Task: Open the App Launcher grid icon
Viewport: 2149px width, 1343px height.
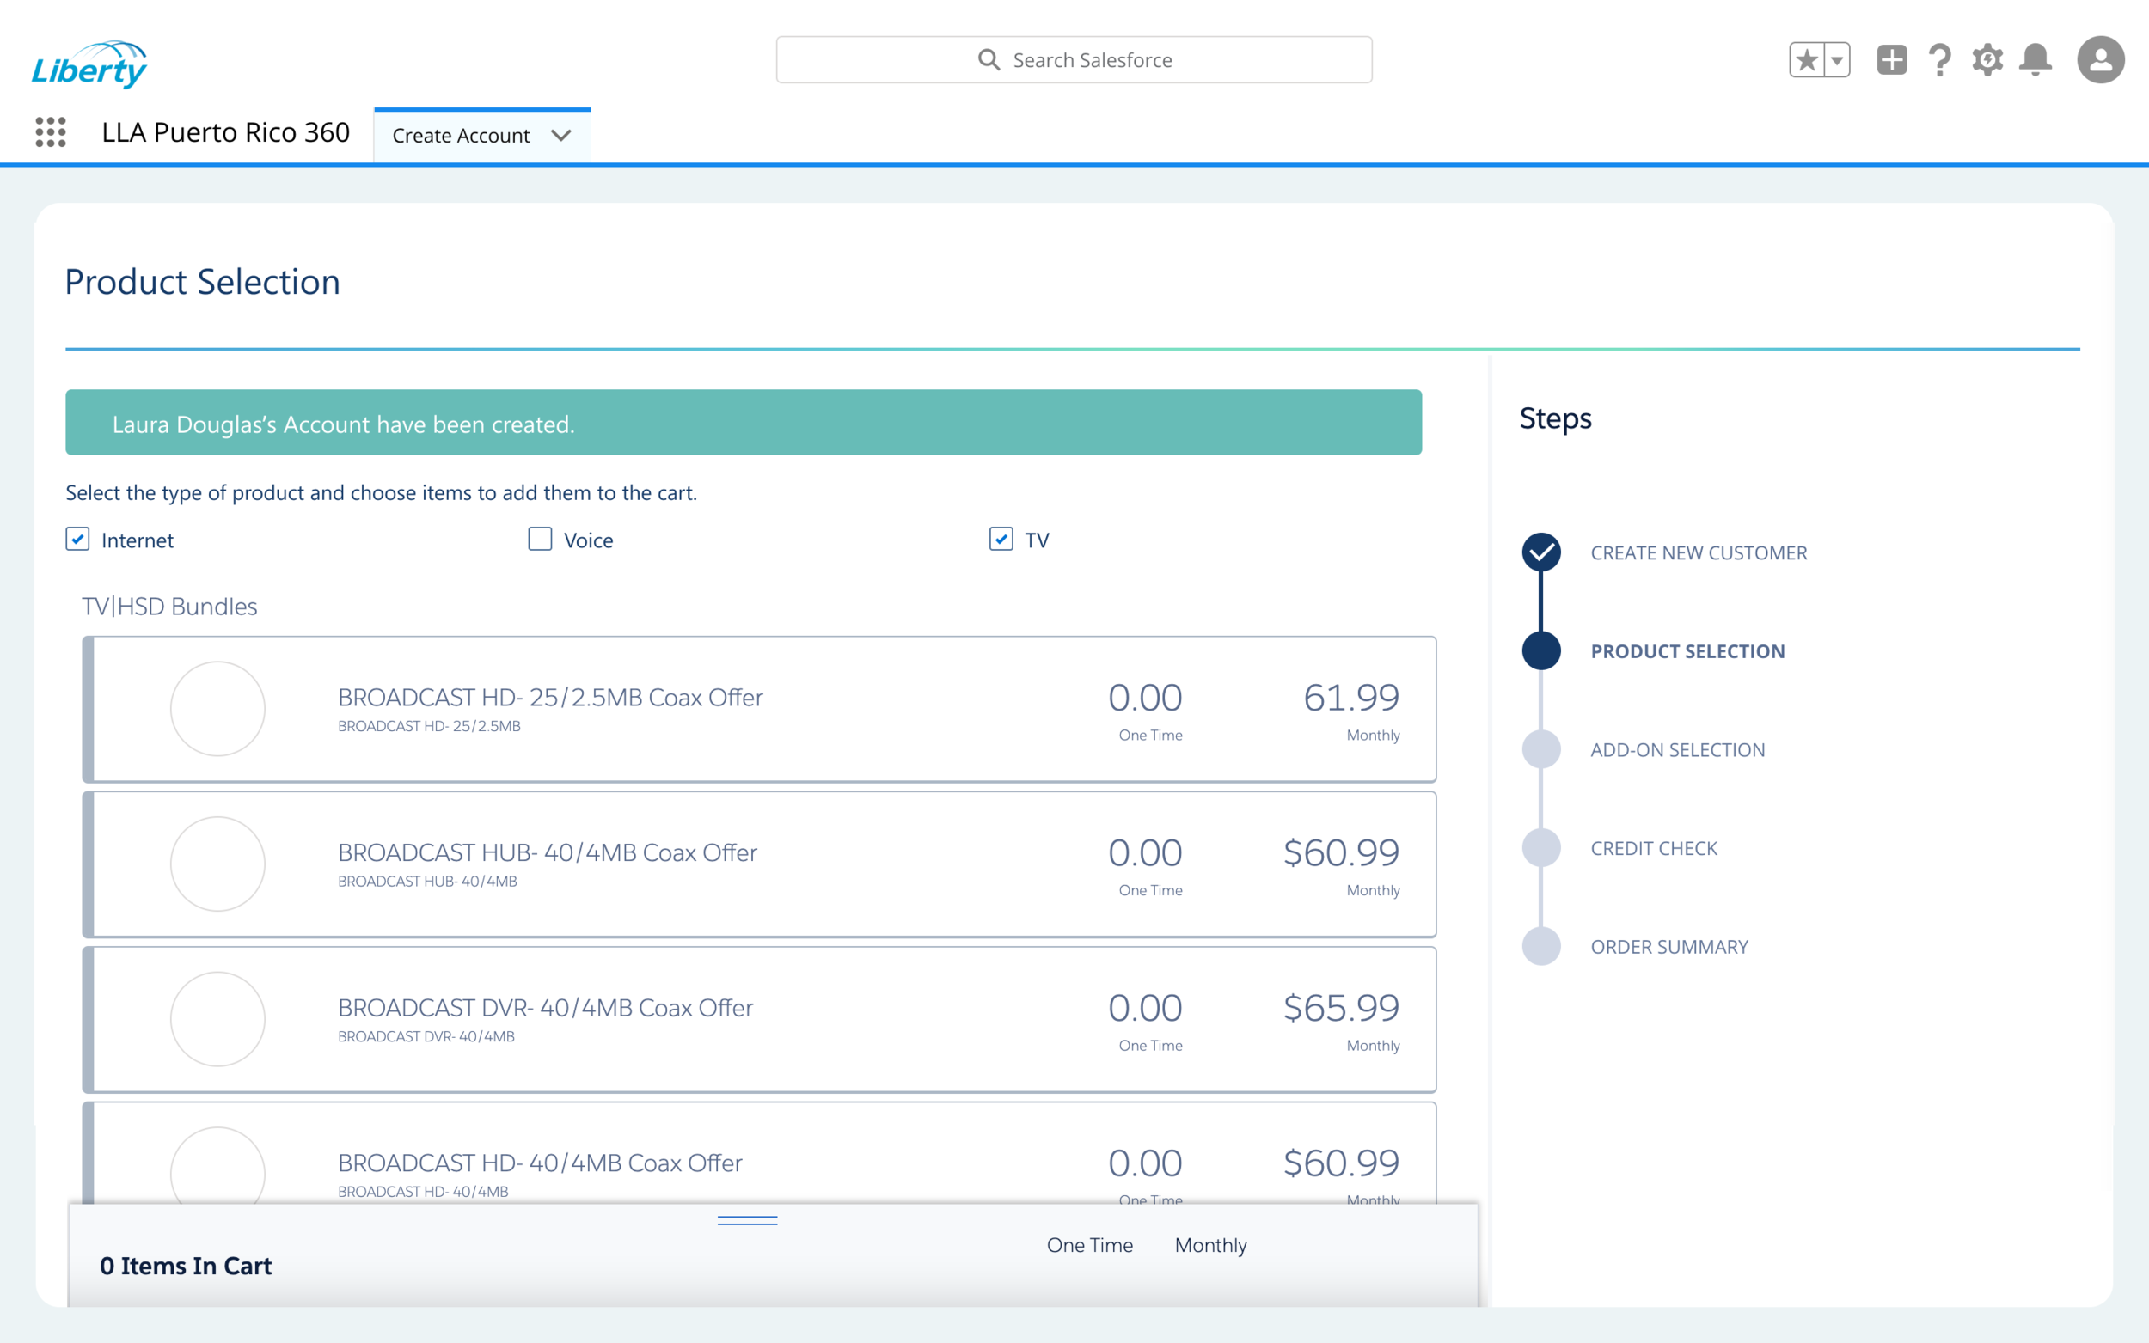Action: (x=51, y=132)
